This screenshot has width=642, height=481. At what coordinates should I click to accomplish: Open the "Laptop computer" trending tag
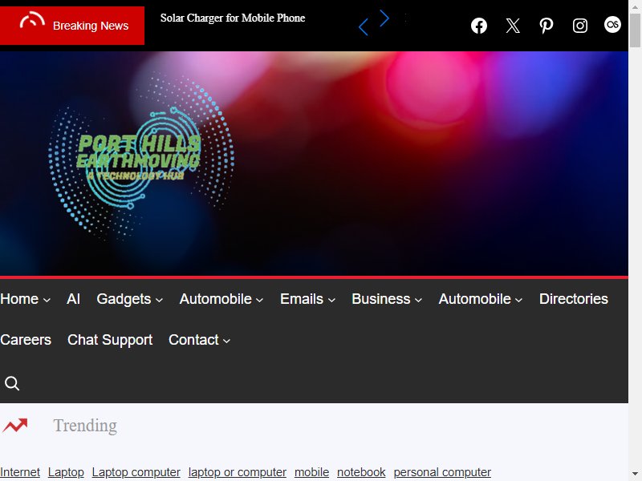tap(136, 472)
